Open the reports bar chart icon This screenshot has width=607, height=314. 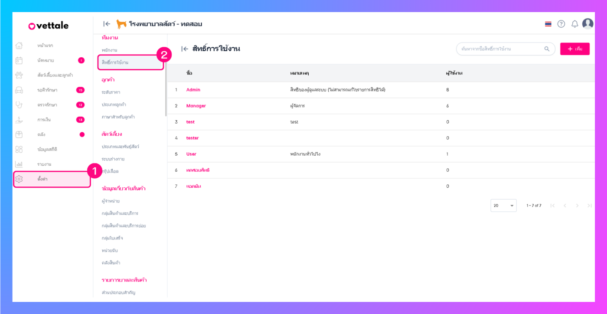19,164
